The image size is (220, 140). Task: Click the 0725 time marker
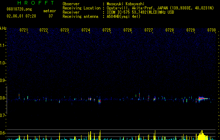pos(107,30)
